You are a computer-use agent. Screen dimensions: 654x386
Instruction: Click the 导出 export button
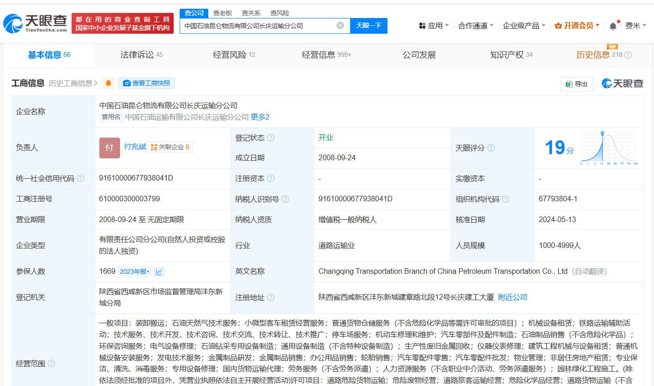pos(577,84)
